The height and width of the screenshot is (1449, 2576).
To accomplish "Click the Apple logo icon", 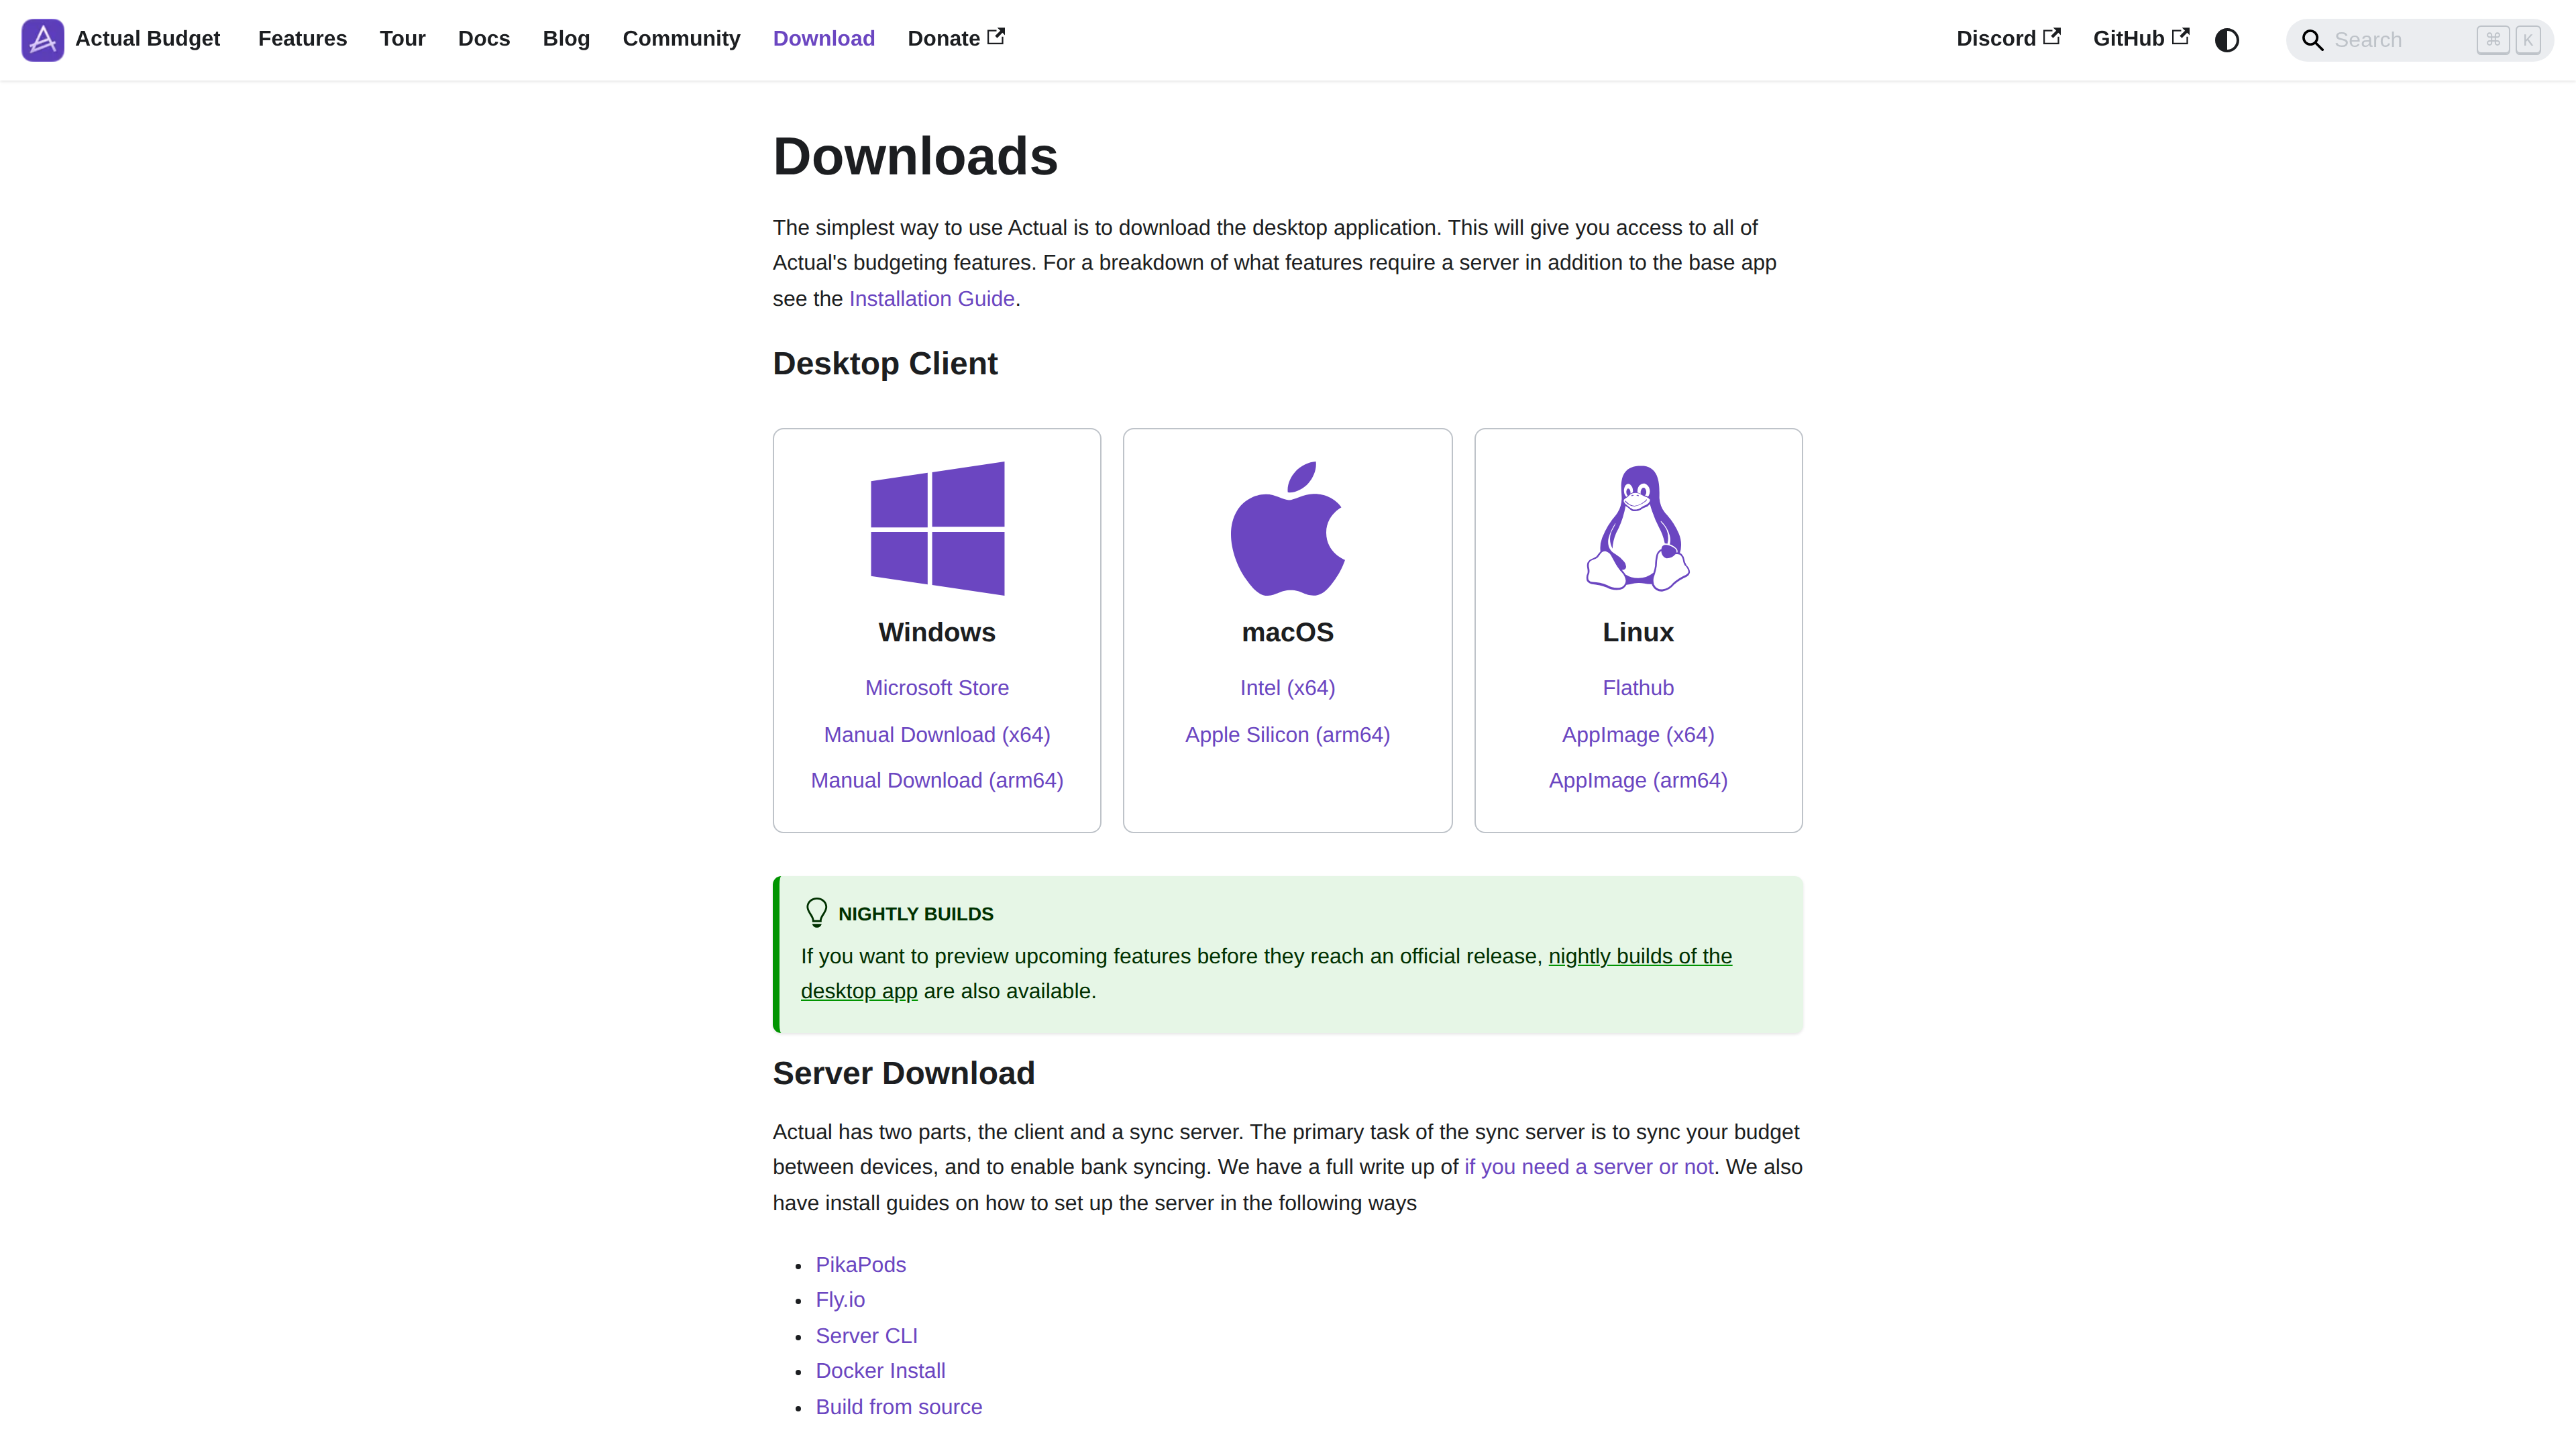I will (x=1287, y=528).
